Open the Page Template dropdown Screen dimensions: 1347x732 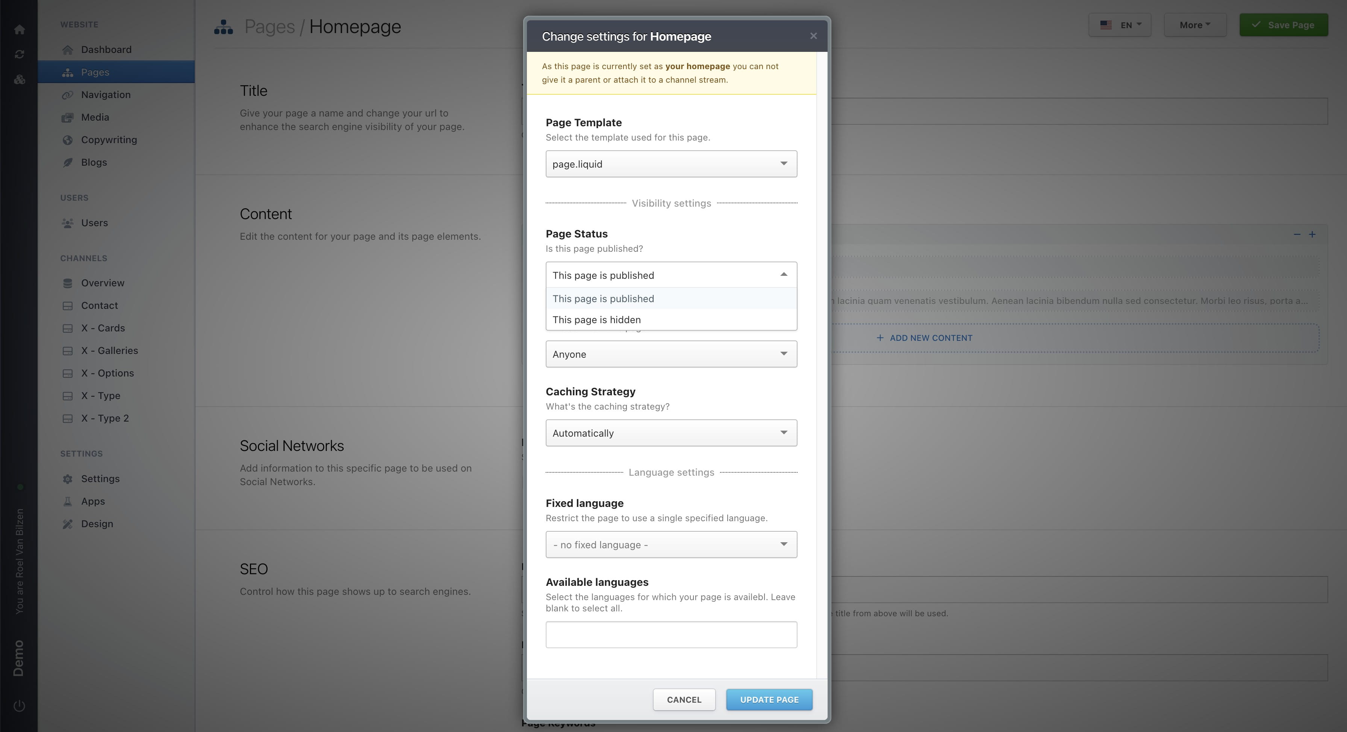[x=671, y=164]
